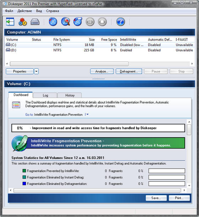
Task: Click the Fragmentation Eliminated by Defragmentation progress bar
Action: point(167,184)
